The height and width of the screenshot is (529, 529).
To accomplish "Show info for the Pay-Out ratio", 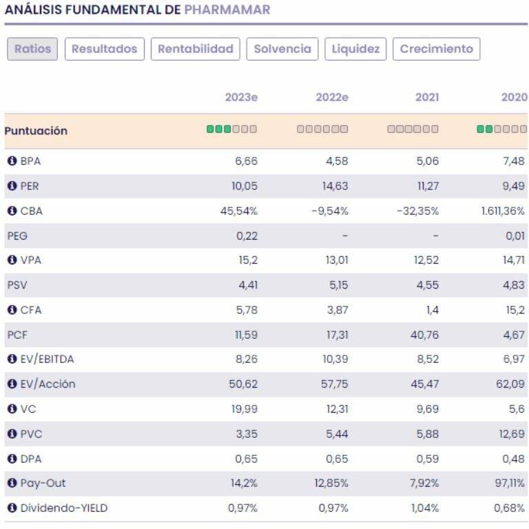I will pos(12,483).
